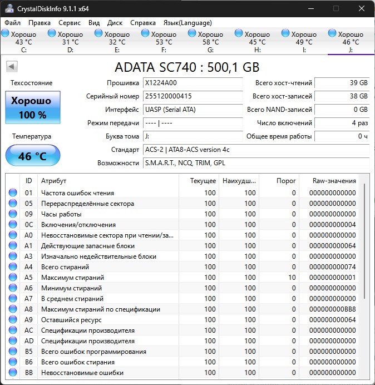Click status orb for attribute 05 row

13,203
